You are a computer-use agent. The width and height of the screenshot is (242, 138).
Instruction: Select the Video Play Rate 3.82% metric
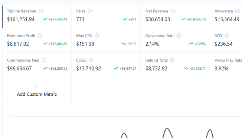tap(226, 65)
